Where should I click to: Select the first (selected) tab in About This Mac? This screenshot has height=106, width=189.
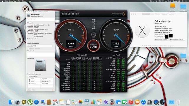coord(146,14)
